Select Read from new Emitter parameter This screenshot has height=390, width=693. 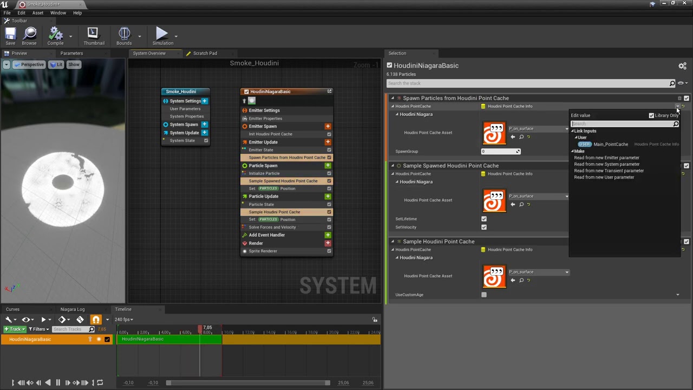click(x=606, y=158)
